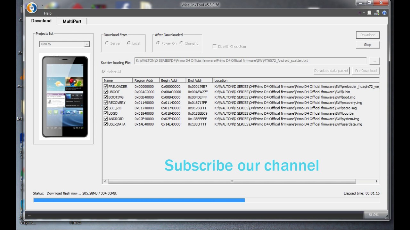Uncheck the UBOOT partition checkbox

[x=106, y=92]
